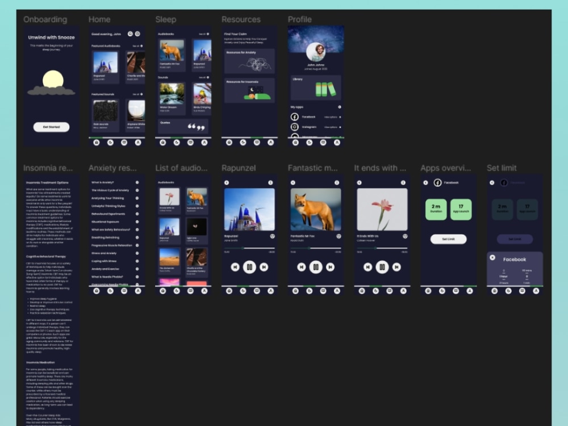Click profile nav icon in Profile frame
568x426 pixels.
tap(337, 143)
